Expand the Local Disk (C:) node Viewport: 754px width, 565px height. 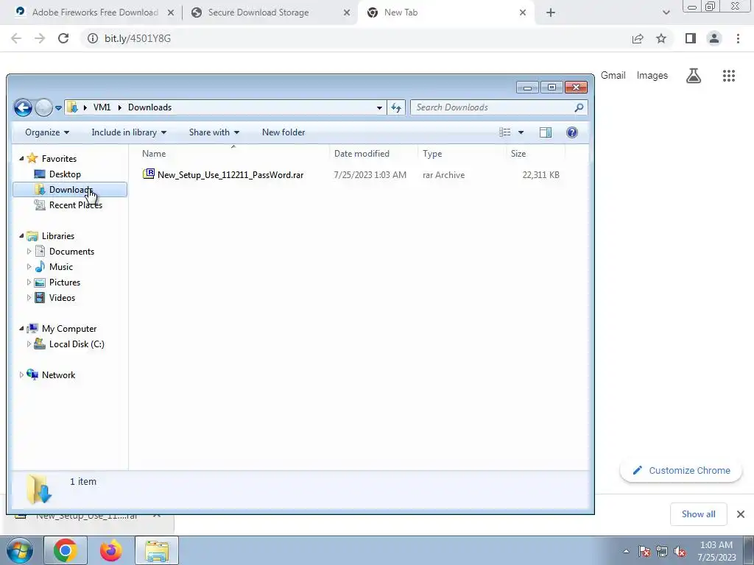(x=29, y=344)
